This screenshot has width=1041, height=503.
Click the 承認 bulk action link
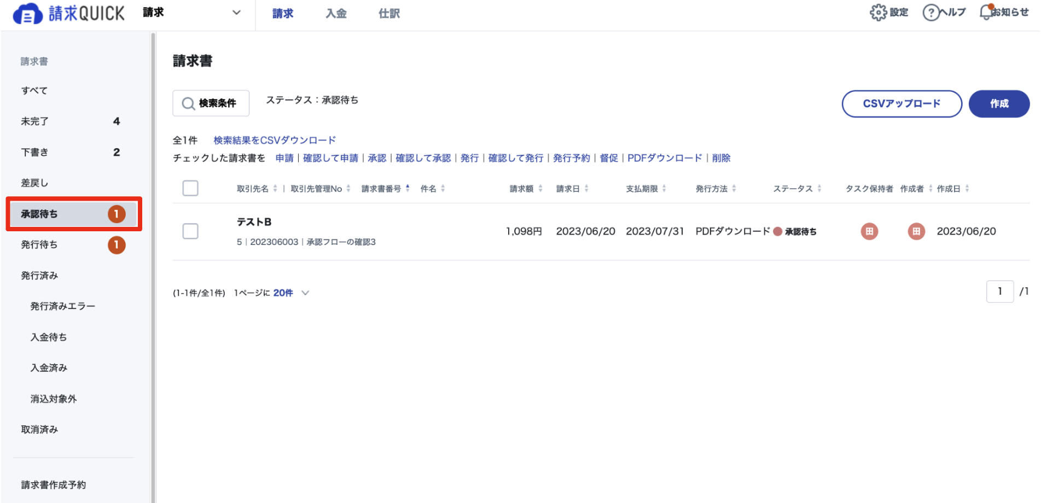tap(377, 158)
